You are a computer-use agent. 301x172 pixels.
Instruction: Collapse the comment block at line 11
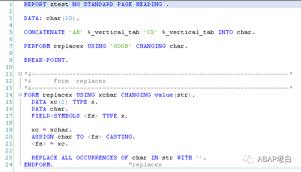click(20, 73)
